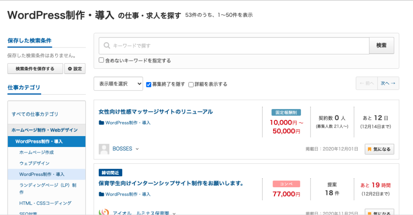Go to next page with 次へ arrow
Viewport: 413px width, 215px height.
[x=388, y=83]
